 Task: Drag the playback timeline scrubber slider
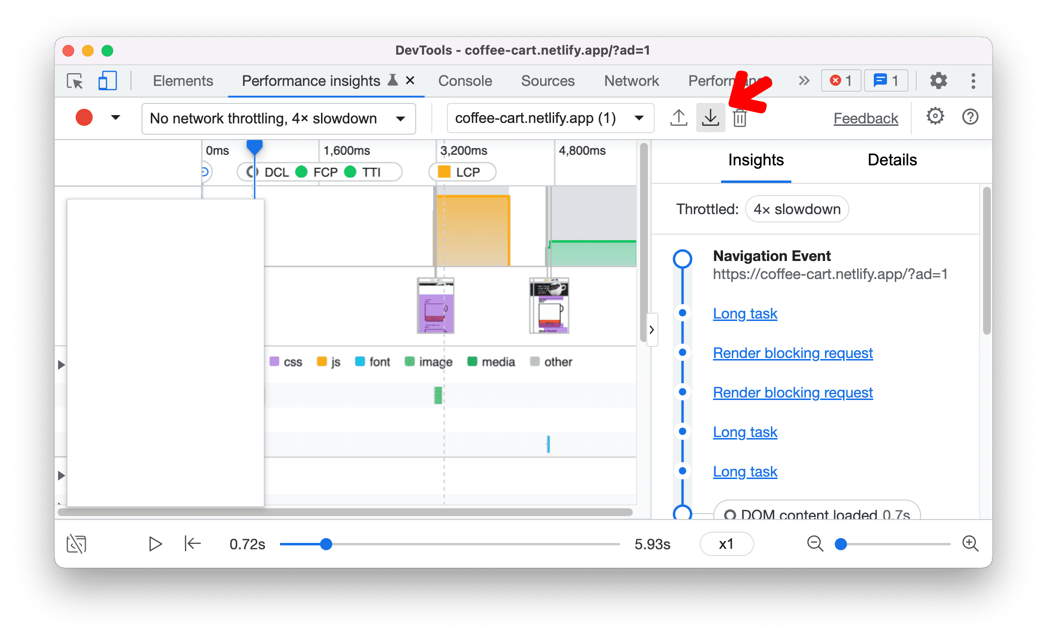pos(327,543)
